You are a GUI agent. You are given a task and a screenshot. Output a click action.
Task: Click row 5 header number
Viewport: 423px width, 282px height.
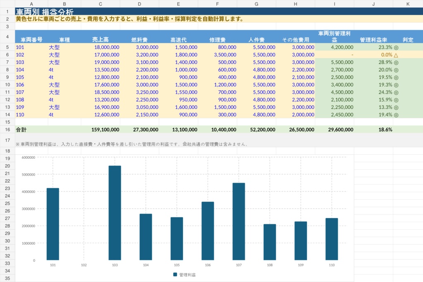tap(7, 47)
